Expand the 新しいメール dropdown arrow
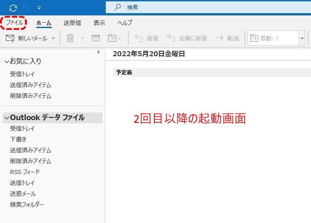This screenshot has width=311, height=223. pyautogui.click(x=53, y=38)
